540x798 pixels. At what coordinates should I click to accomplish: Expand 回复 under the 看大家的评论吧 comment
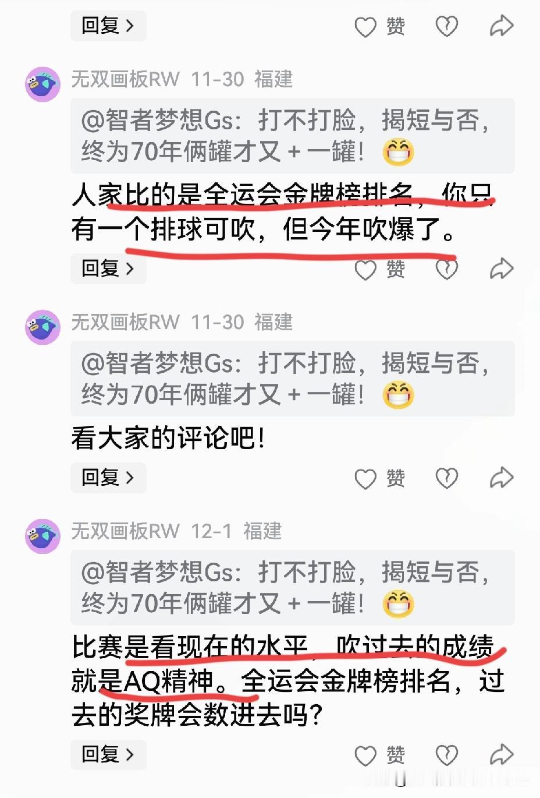pos(108,478)
